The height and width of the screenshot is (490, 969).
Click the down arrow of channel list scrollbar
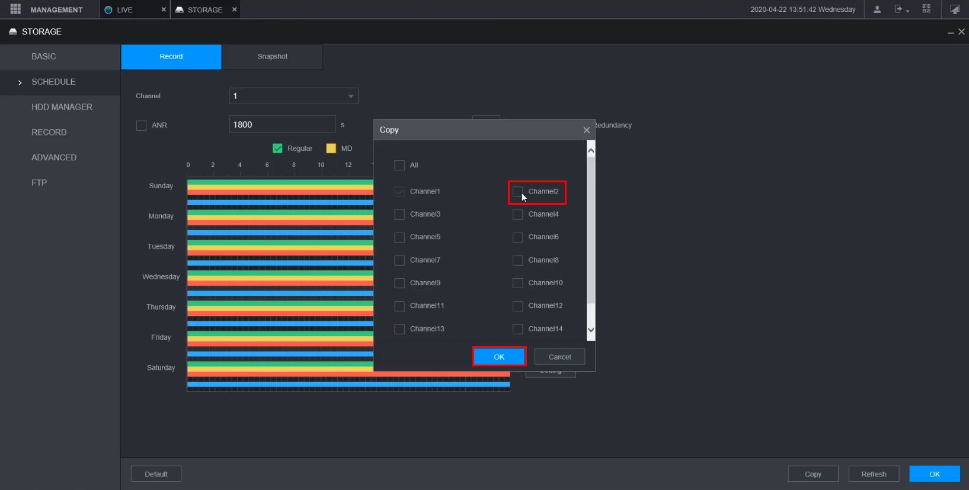point(590,330)
